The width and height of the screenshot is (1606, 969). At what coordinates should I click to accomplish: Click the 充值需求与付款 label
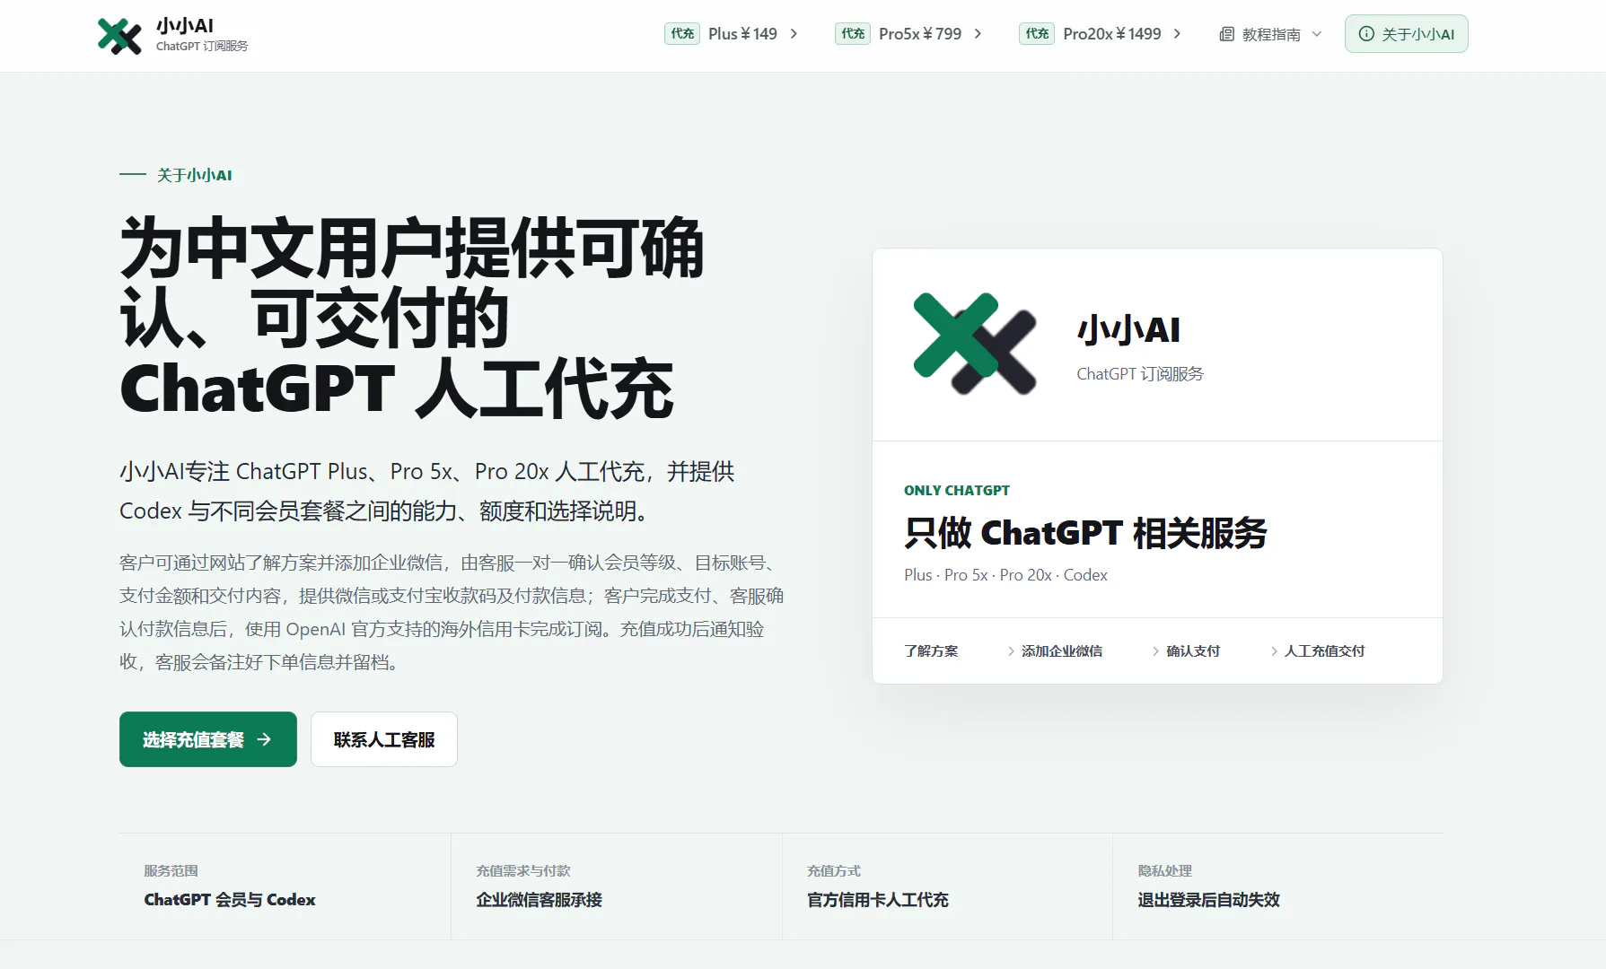click(x=523, y=871)
